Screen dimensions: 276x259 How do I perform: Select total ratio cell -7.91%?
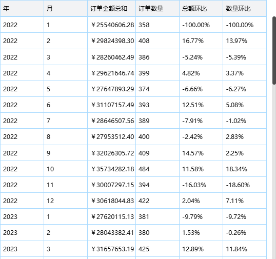pyautogui.click(x=201, y=121)
